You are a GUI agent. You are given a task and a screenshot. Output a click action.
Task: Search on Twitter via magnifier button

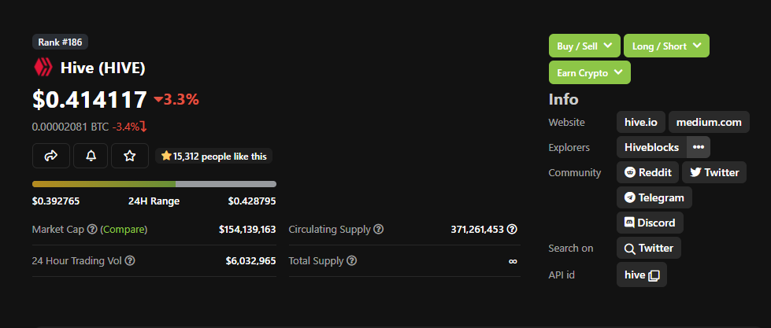pos(649,248)
